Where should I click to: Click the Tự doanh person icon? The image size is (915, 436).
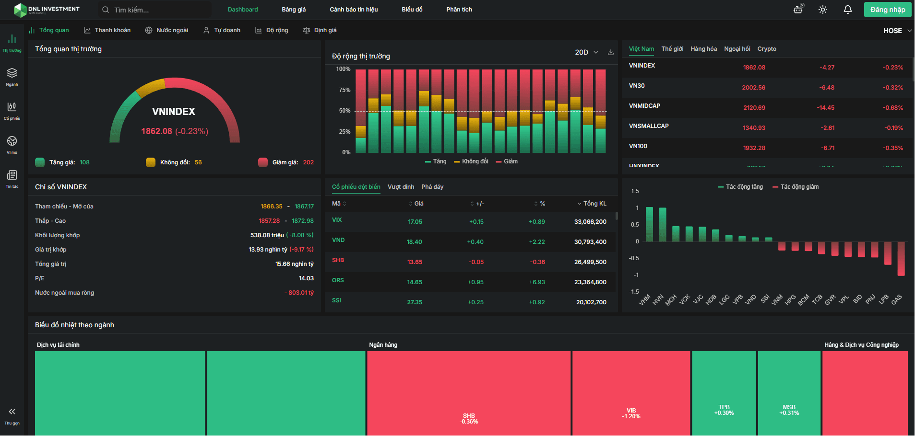(x=206, y=30)
